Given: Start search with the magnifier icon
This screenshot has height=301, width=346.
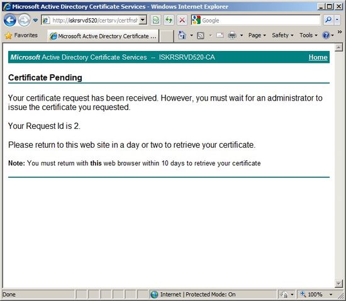Looking at the screenshot, I should [x=328, y=20].
